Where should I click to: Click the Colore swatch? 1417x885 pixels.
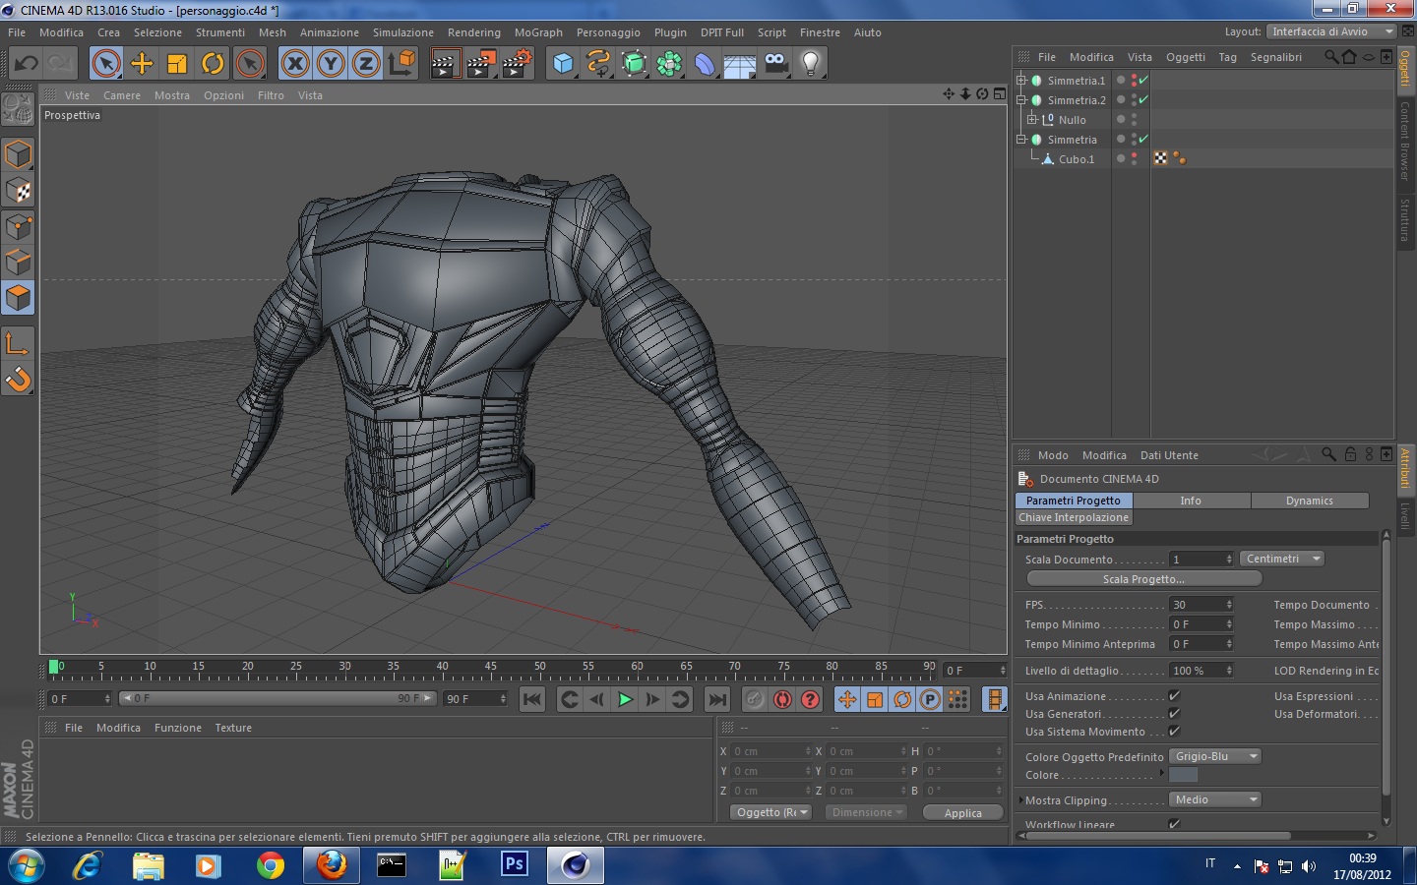coord(1183,775)
